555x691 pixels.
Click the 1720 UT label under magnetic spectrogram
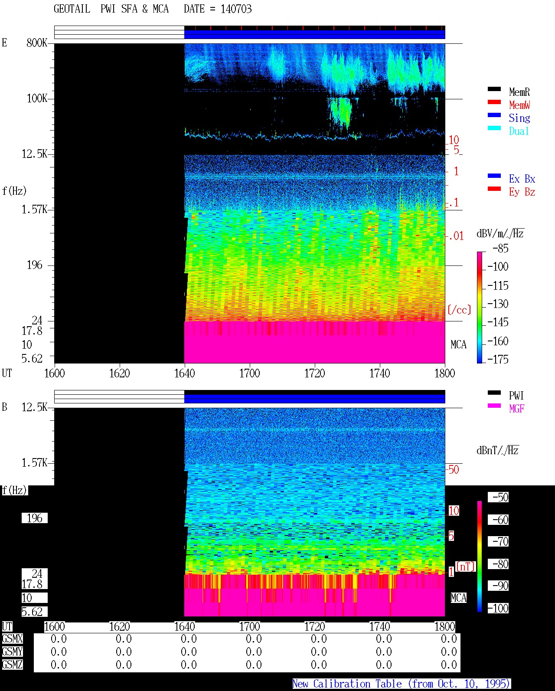[314, 626]
